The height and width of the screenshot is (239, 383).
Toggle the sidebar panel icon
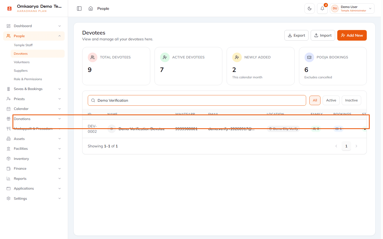click(79, 8)
